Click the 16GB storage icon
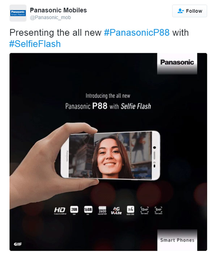The height and width of the screenshot is (253, 217). click(x=88, y=210)
